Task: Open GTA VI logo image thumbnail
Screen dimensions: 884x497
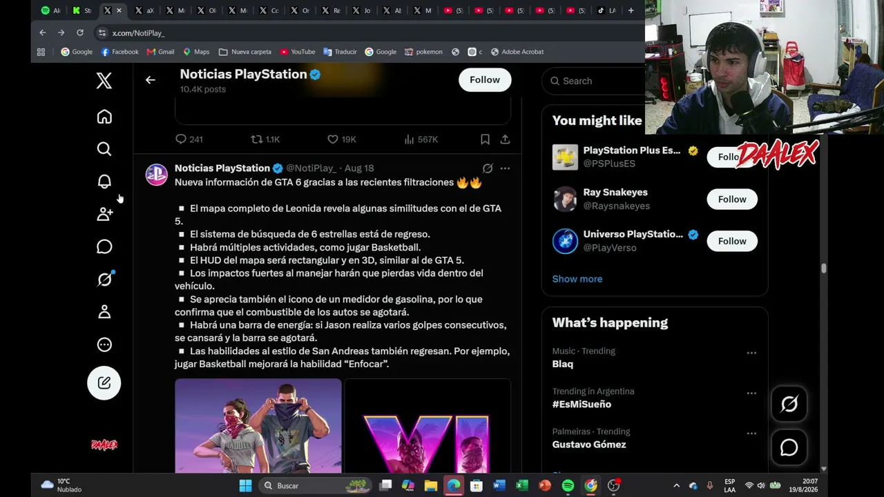Action: 427,426
